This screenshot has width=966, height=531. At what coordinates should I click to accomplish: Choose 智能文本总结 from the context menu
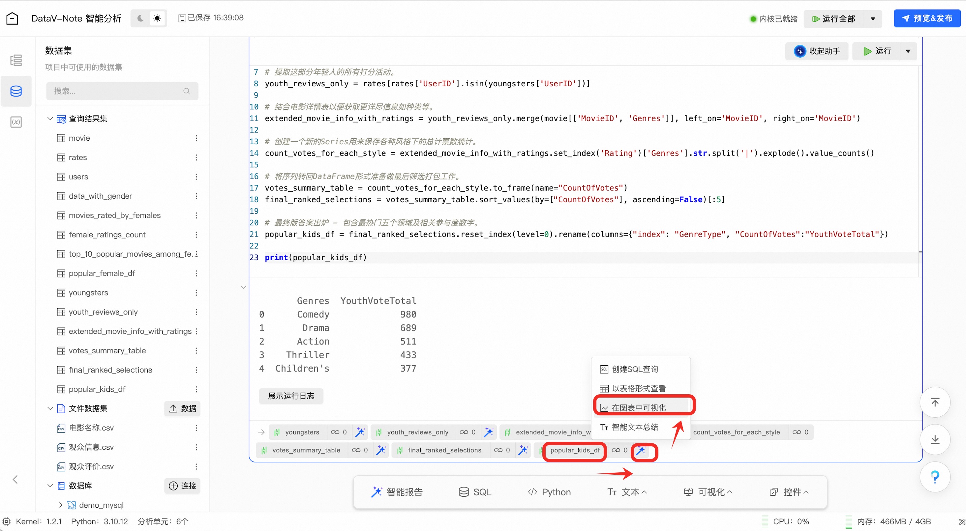click(635, 427)
